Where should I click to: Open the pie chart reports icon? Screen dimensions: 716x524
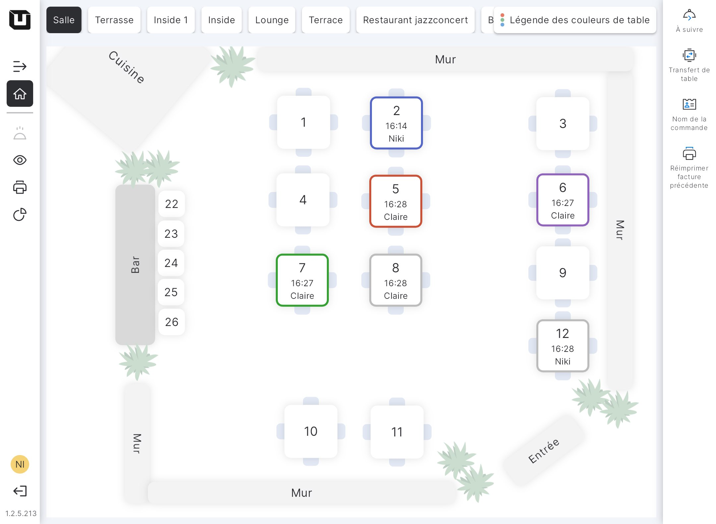click(x=20, y=215)
